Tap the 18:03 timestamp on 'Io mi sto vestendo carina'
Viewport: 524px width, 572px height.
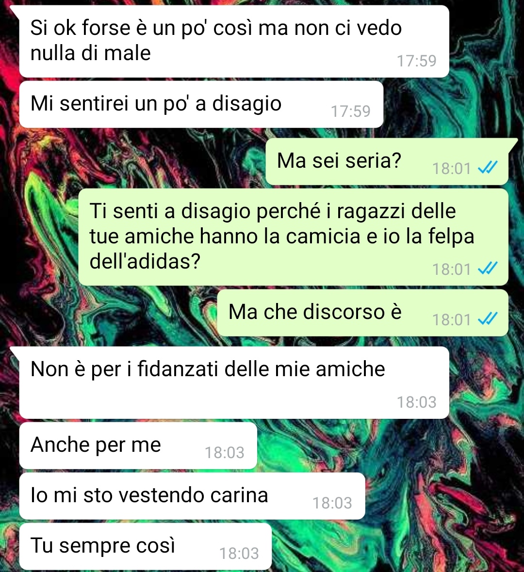click(332, 503)
